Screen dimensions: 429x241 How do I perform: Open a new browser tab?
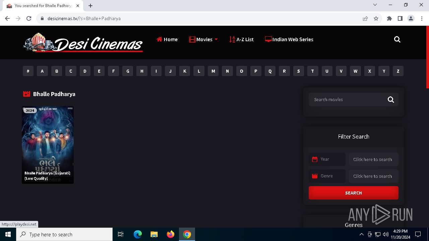(x=90, y=6)
